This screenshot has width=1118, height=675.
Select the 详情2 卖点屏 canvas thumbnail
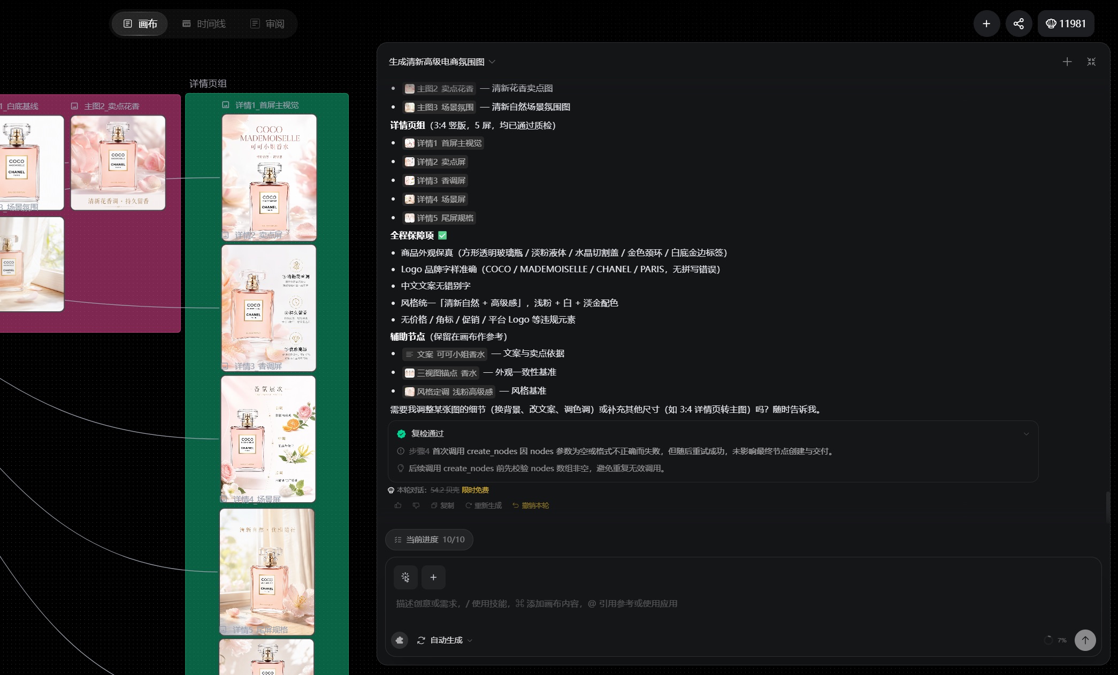coord(269,308)
